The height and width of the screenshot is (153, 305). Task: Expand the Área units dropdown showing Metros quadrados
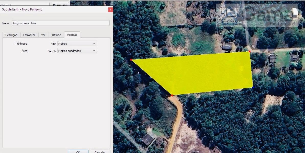77,51
